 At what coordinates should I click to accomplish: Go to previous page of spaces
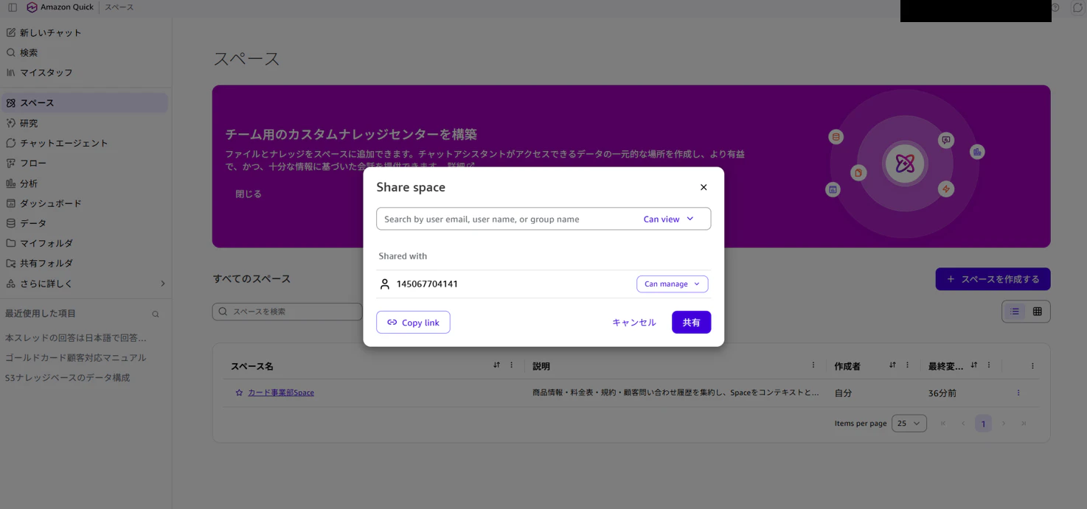pos(963,424)
